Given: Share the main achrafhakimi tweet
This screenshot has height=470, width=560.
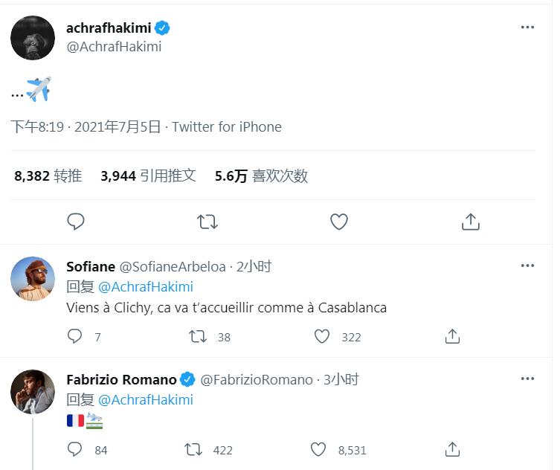Looking at the screenshot, I should [470, 221].
